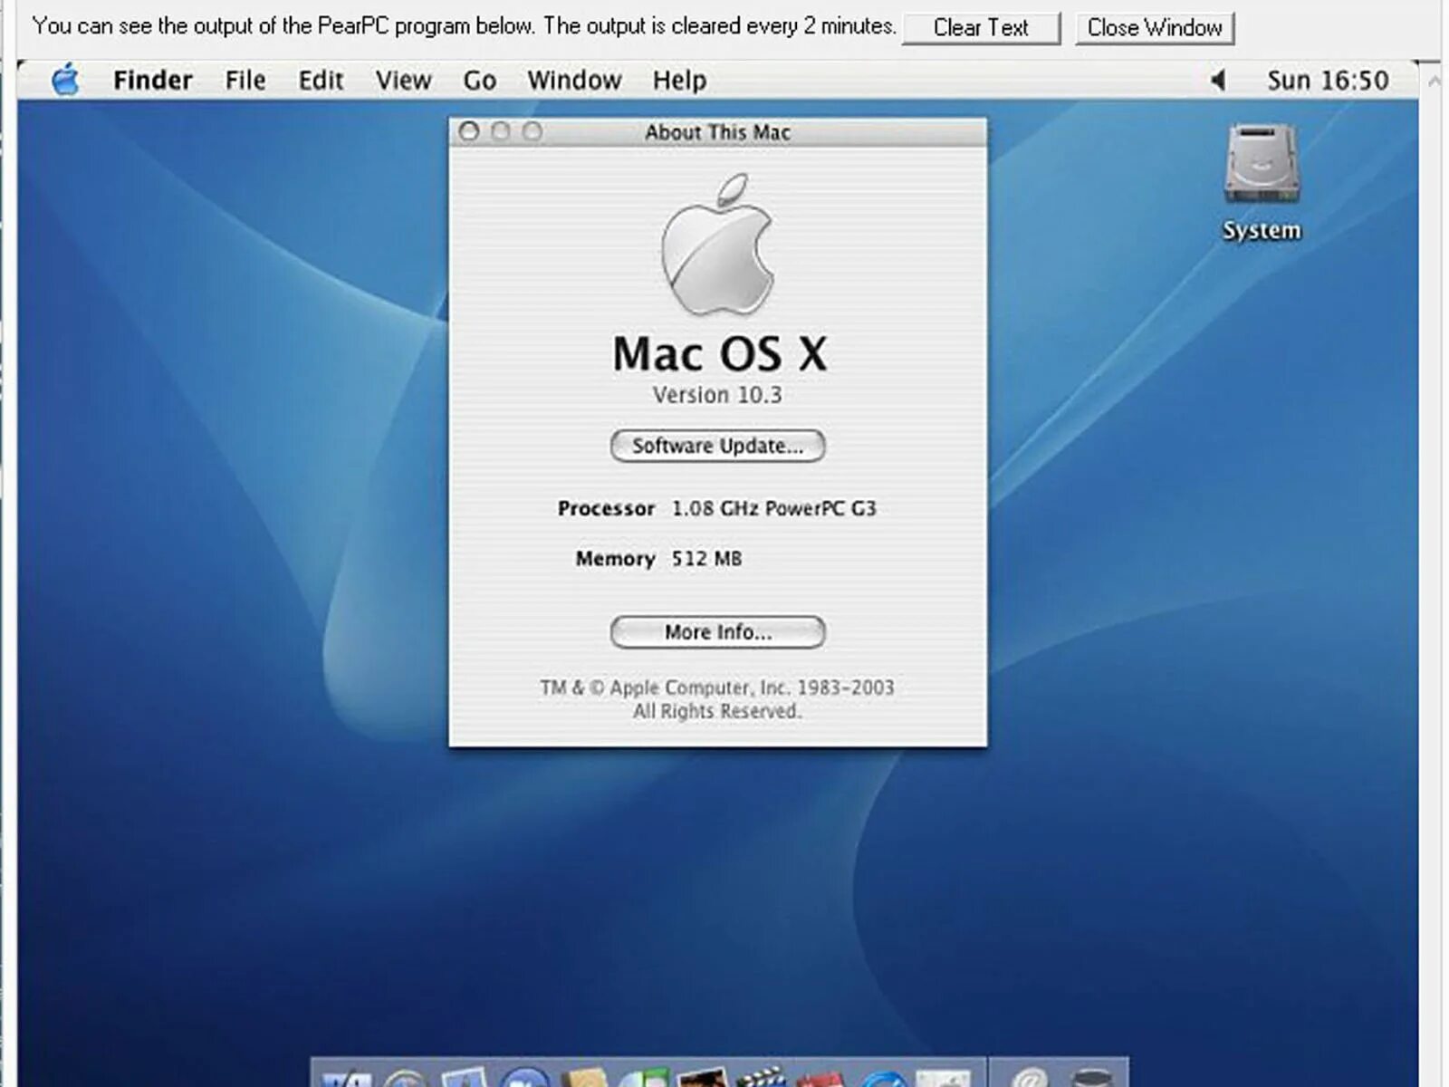Click the Software Update button
The image size is (1449, 1087).
click(717, 446)
